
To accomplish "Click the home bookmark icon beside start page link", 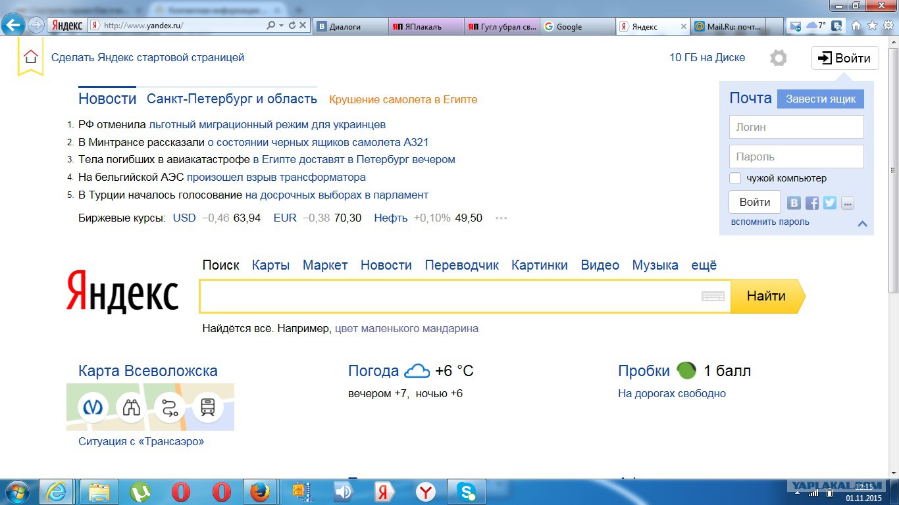I will pos(30,57).
